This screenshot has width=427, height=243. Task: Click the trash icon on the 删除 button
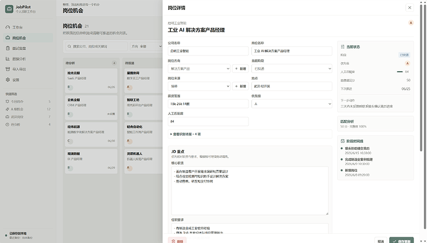[173, 241]
